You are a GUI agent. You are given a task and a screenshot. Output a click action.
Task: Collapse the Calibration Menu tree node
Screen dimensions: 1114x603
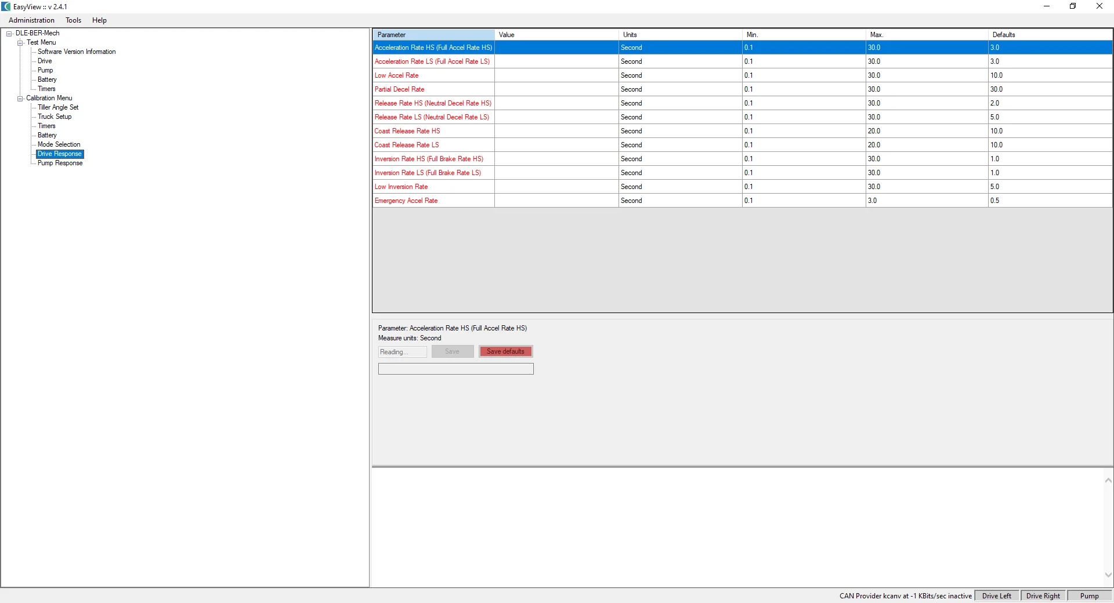tap(20, 99)
